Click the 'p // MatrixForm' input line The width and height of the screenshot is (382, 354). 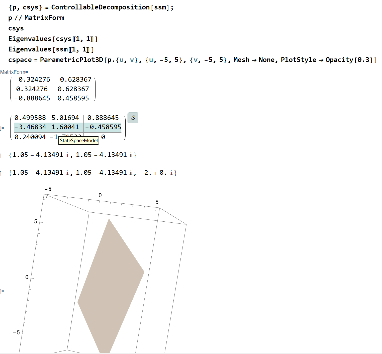pyautogui.click(x=36, y=18)
